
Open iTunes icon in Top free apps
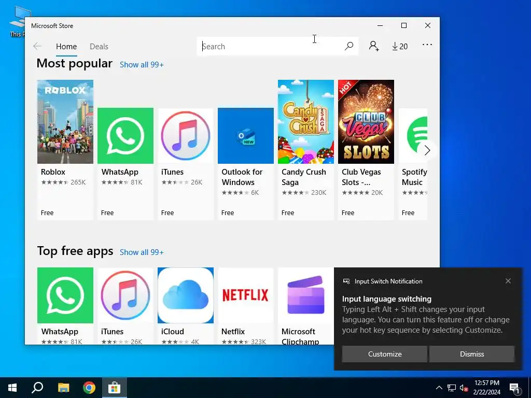125,295
